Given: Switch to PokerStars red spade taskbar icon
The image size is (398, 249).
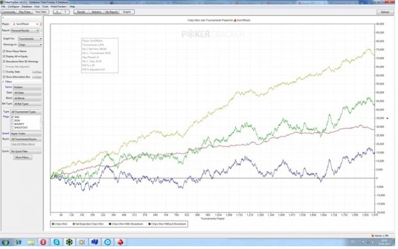Looking at the screenshot, I should click(121, 242).
